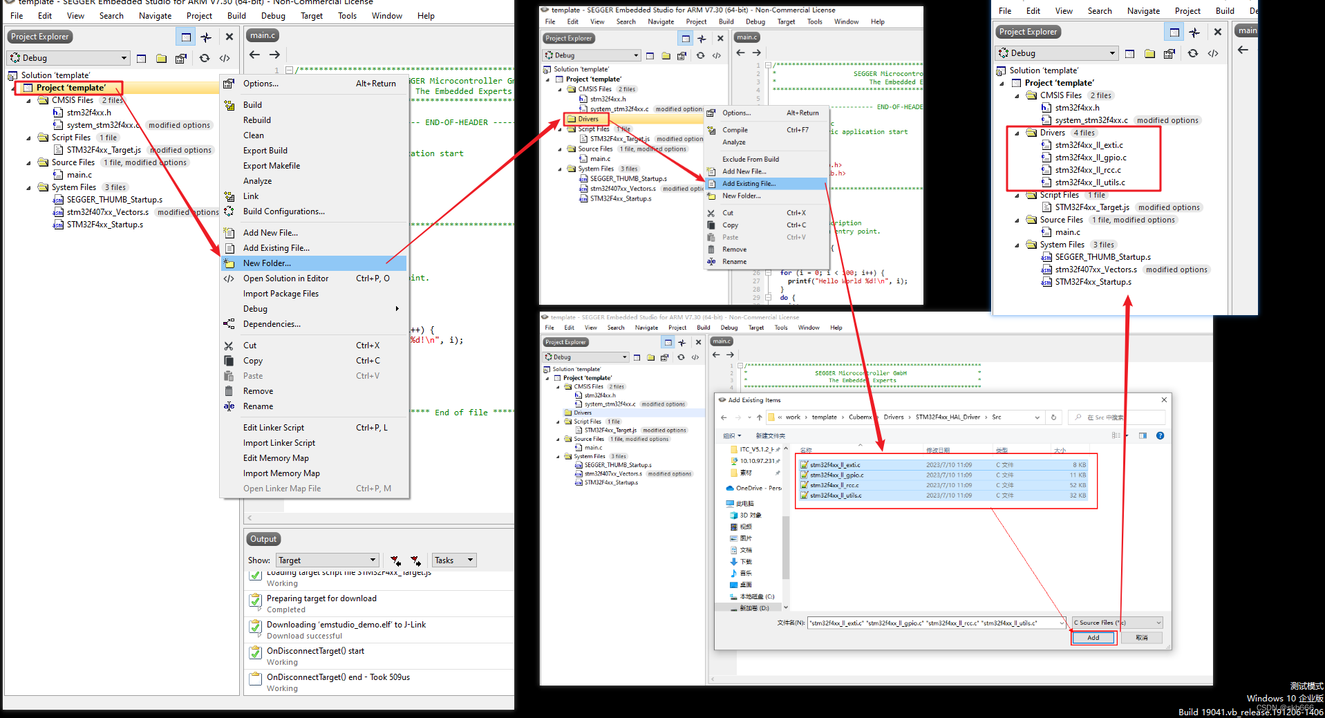Click the Help question-mark icon in Add Existing Items

(x=1160, y=435)
